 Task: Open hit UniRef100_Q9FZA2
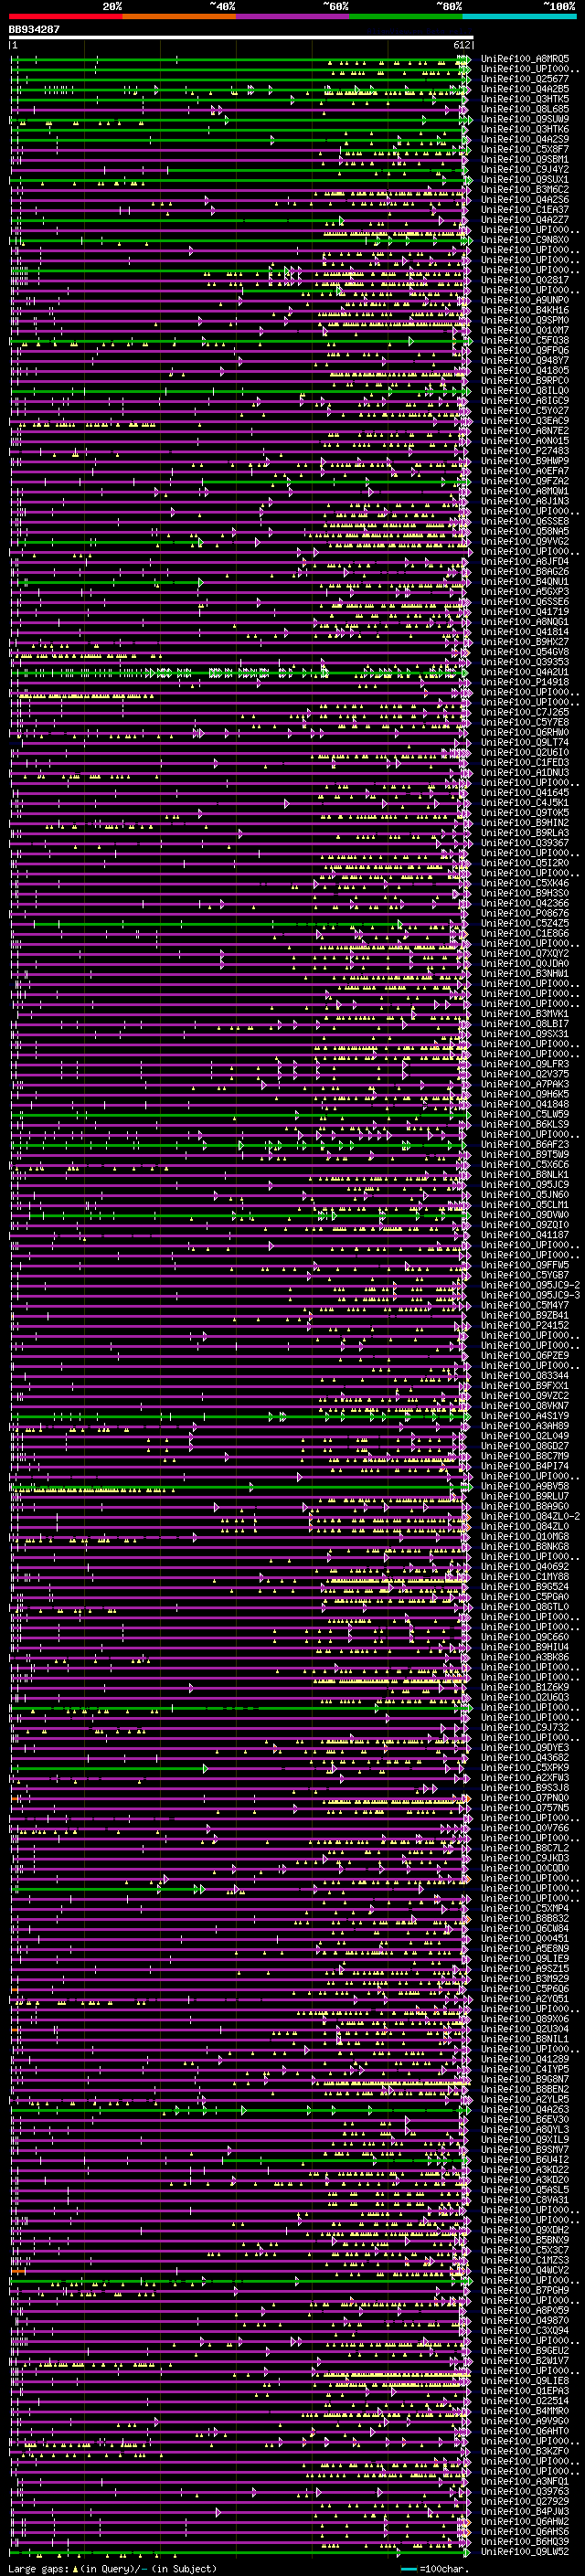point(525,481)
